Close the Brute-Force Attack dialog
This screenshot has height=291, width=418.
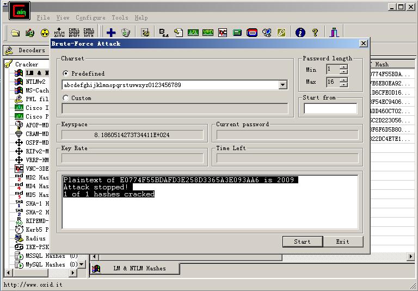click(363, 44)
